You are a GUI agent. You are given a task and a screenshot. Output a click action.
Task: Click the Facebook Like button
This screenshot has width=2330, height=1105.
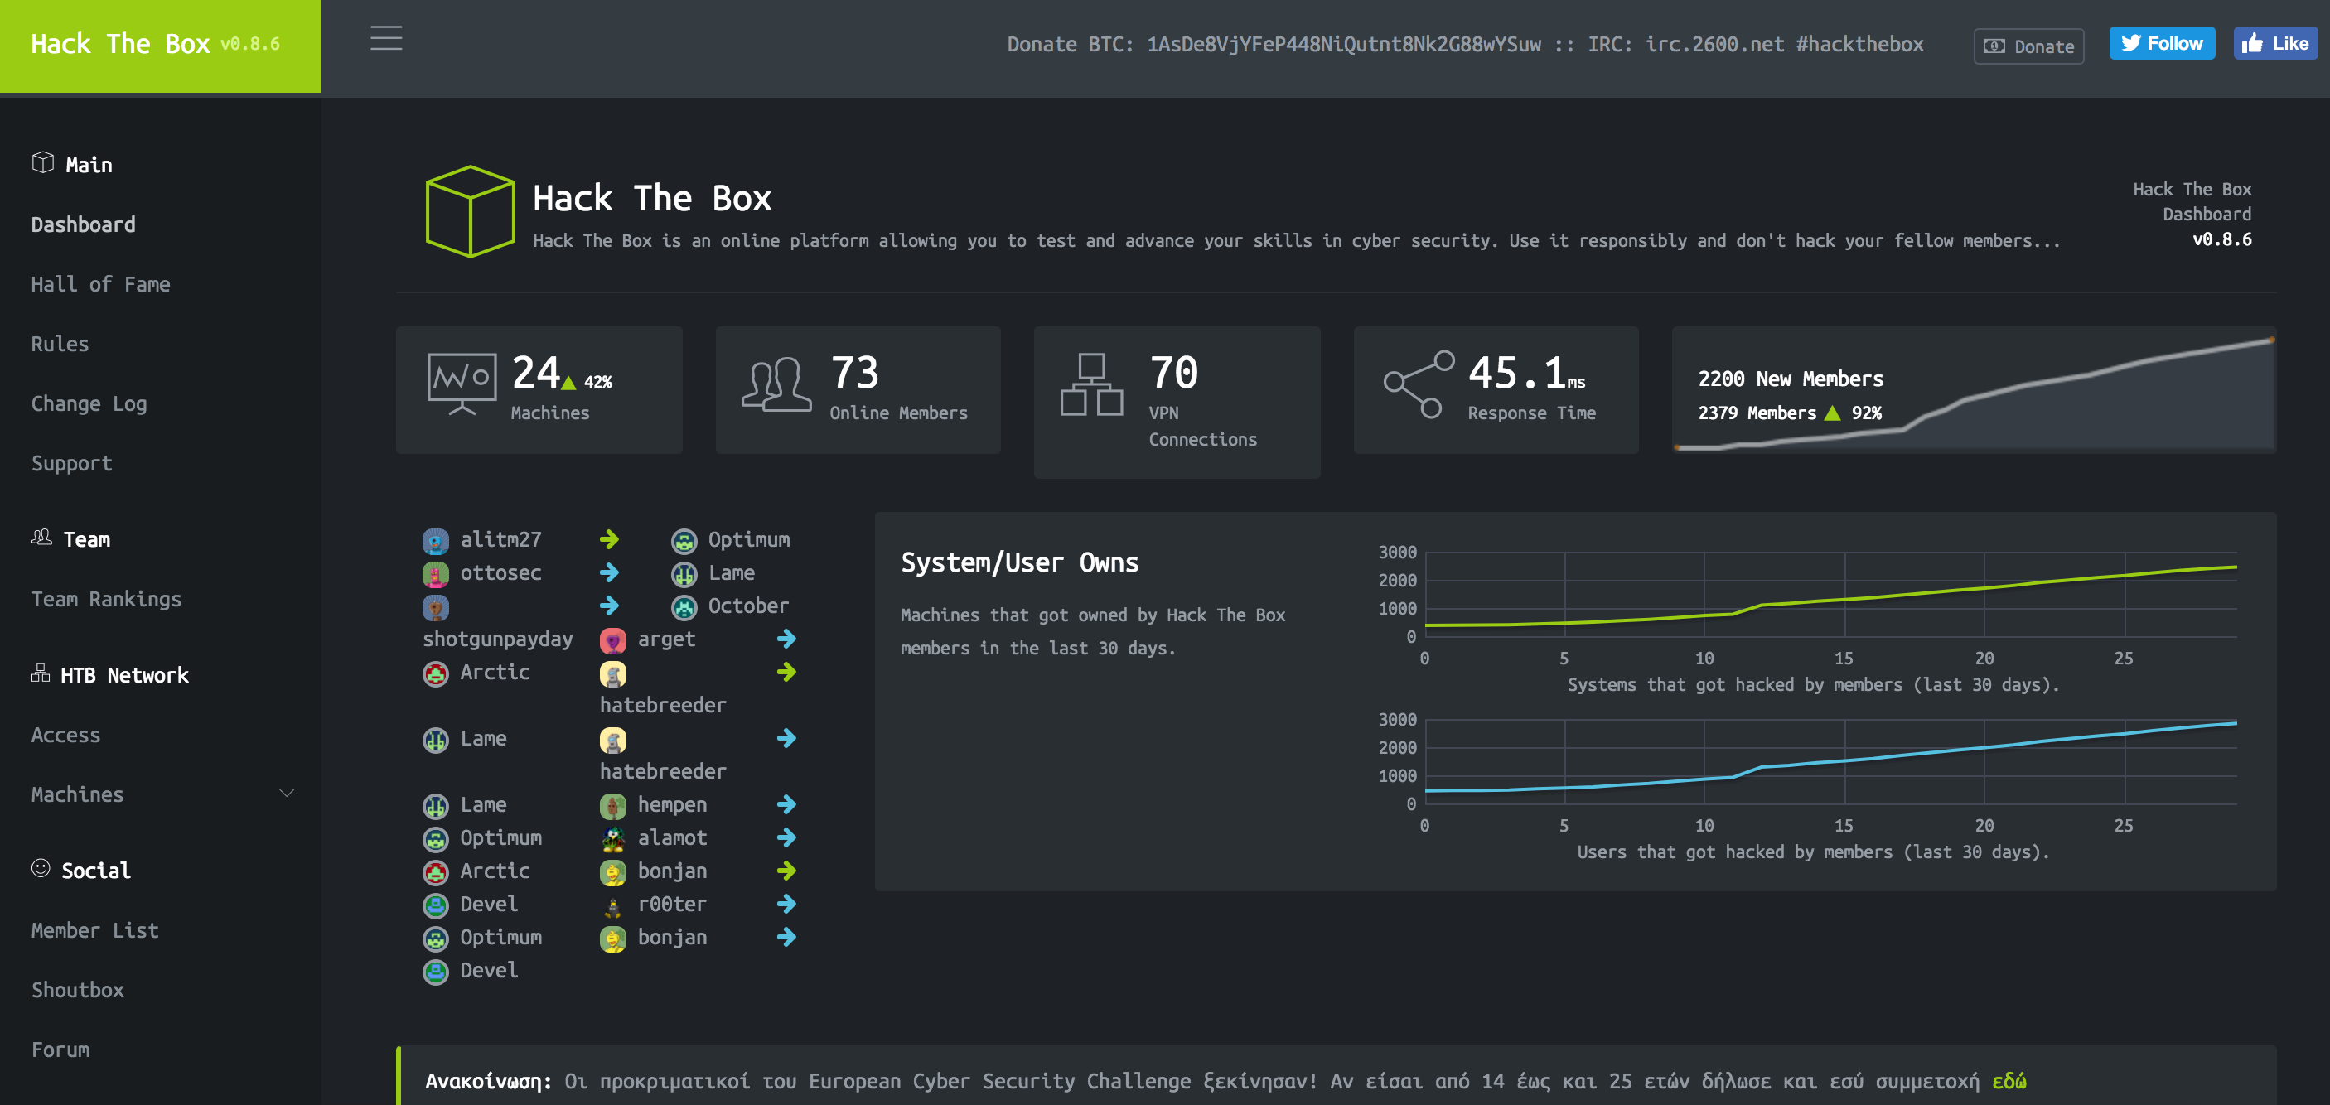(x=2276, y=43)
